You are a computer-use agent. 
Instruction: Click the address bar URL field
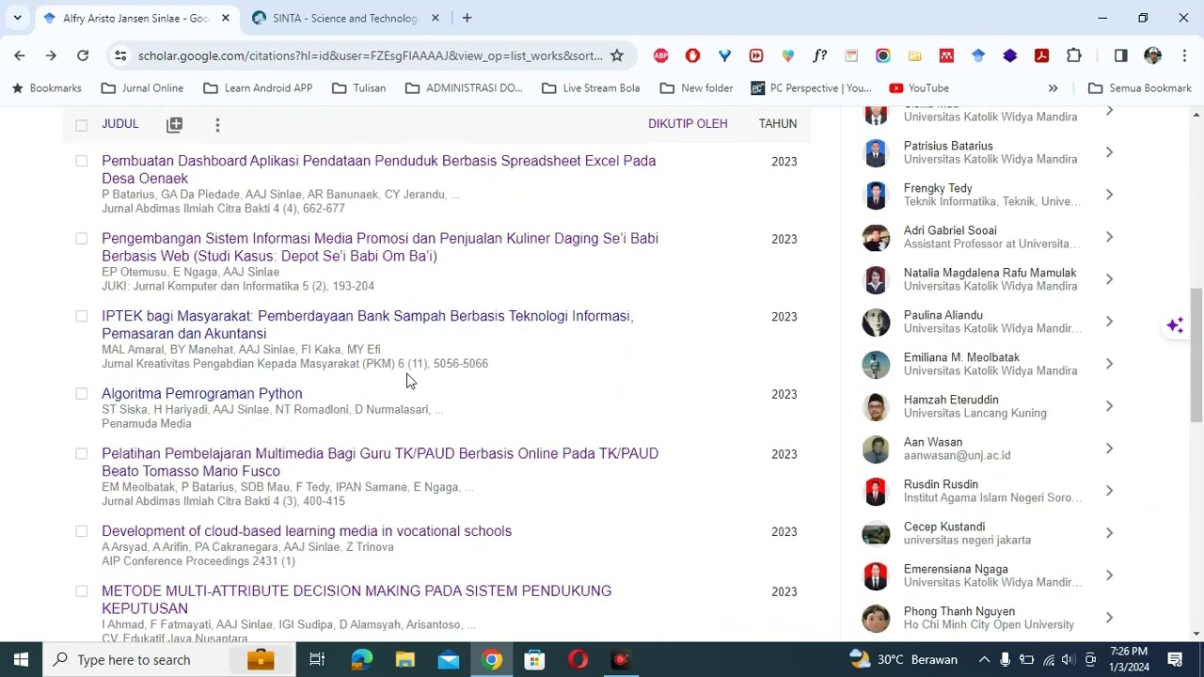click(x=370, y=55)
